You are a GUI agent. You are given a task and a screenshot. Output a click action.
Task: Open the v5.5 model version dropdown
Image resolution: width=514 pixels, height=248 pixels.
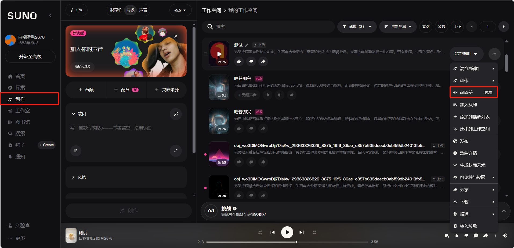(180, 10)
